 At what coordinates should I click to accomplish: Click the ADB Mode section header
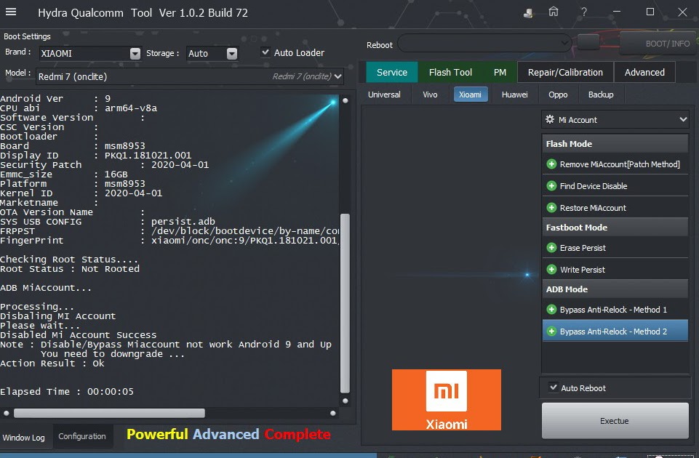tap(615, 289)
